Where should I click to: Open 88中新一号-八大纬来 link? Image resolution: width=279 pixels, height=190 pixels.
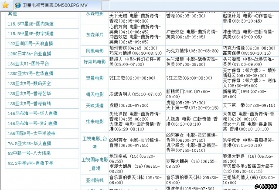[x=29, y=153]
